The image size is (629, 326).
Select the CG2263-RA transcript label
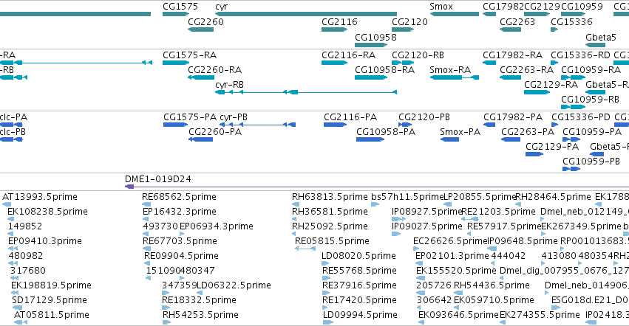pyautogui.click(x=527, y=69)
